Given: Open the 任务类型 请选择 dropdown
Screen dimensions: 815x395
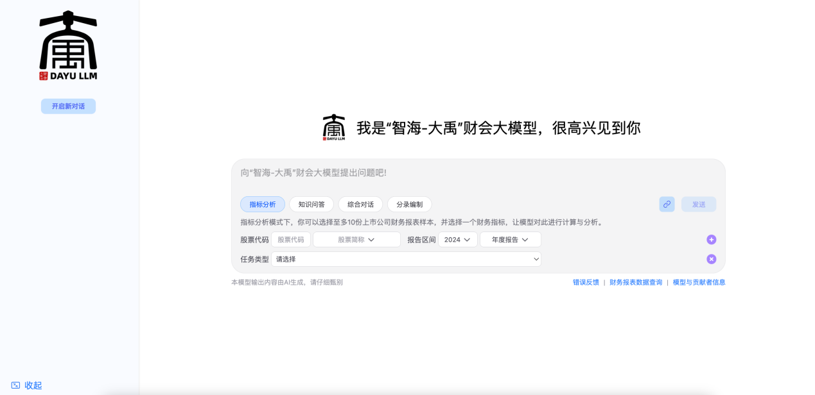Looking at the screenshot, I should point(406,259).
